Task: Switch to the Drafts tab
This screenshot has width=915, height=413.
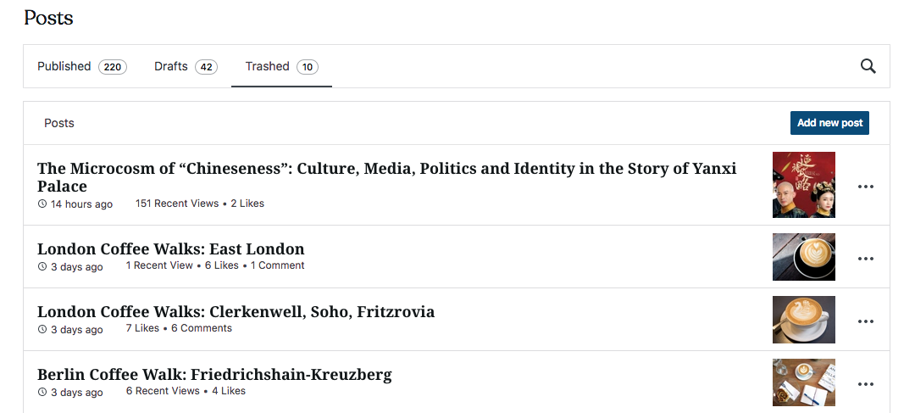Action: tap(186, 67)
